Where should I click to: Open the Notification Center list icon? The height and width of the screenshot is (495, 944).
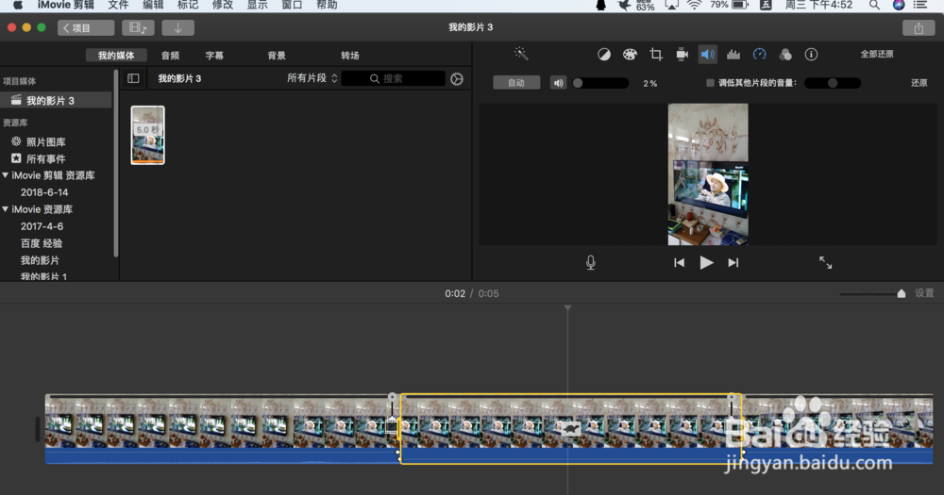[920, 5]
